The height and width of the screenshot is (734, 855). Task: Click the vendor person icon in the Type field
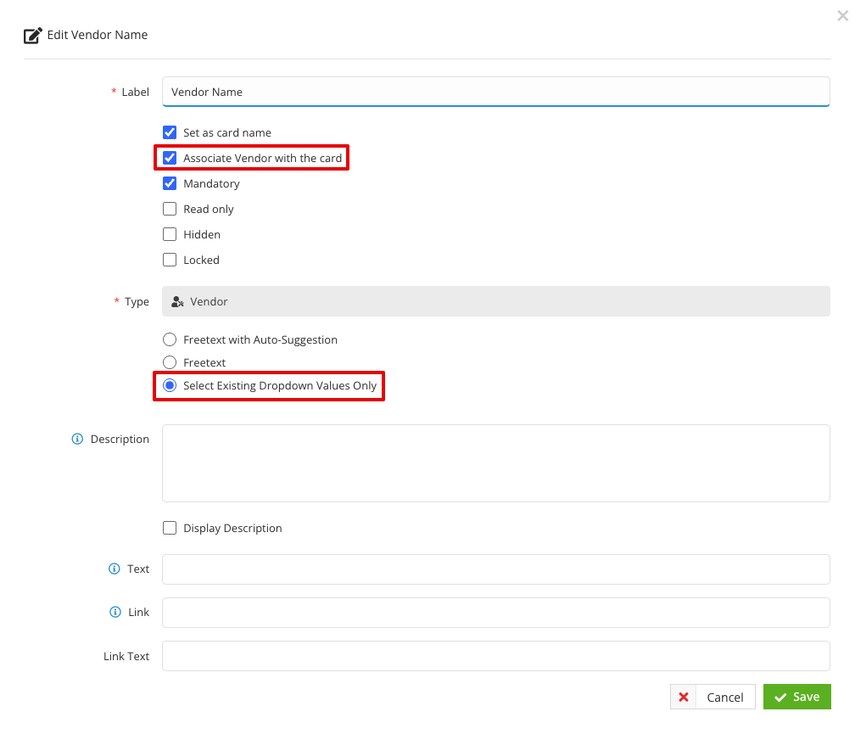pyautogui.click(x=177, y=301)
